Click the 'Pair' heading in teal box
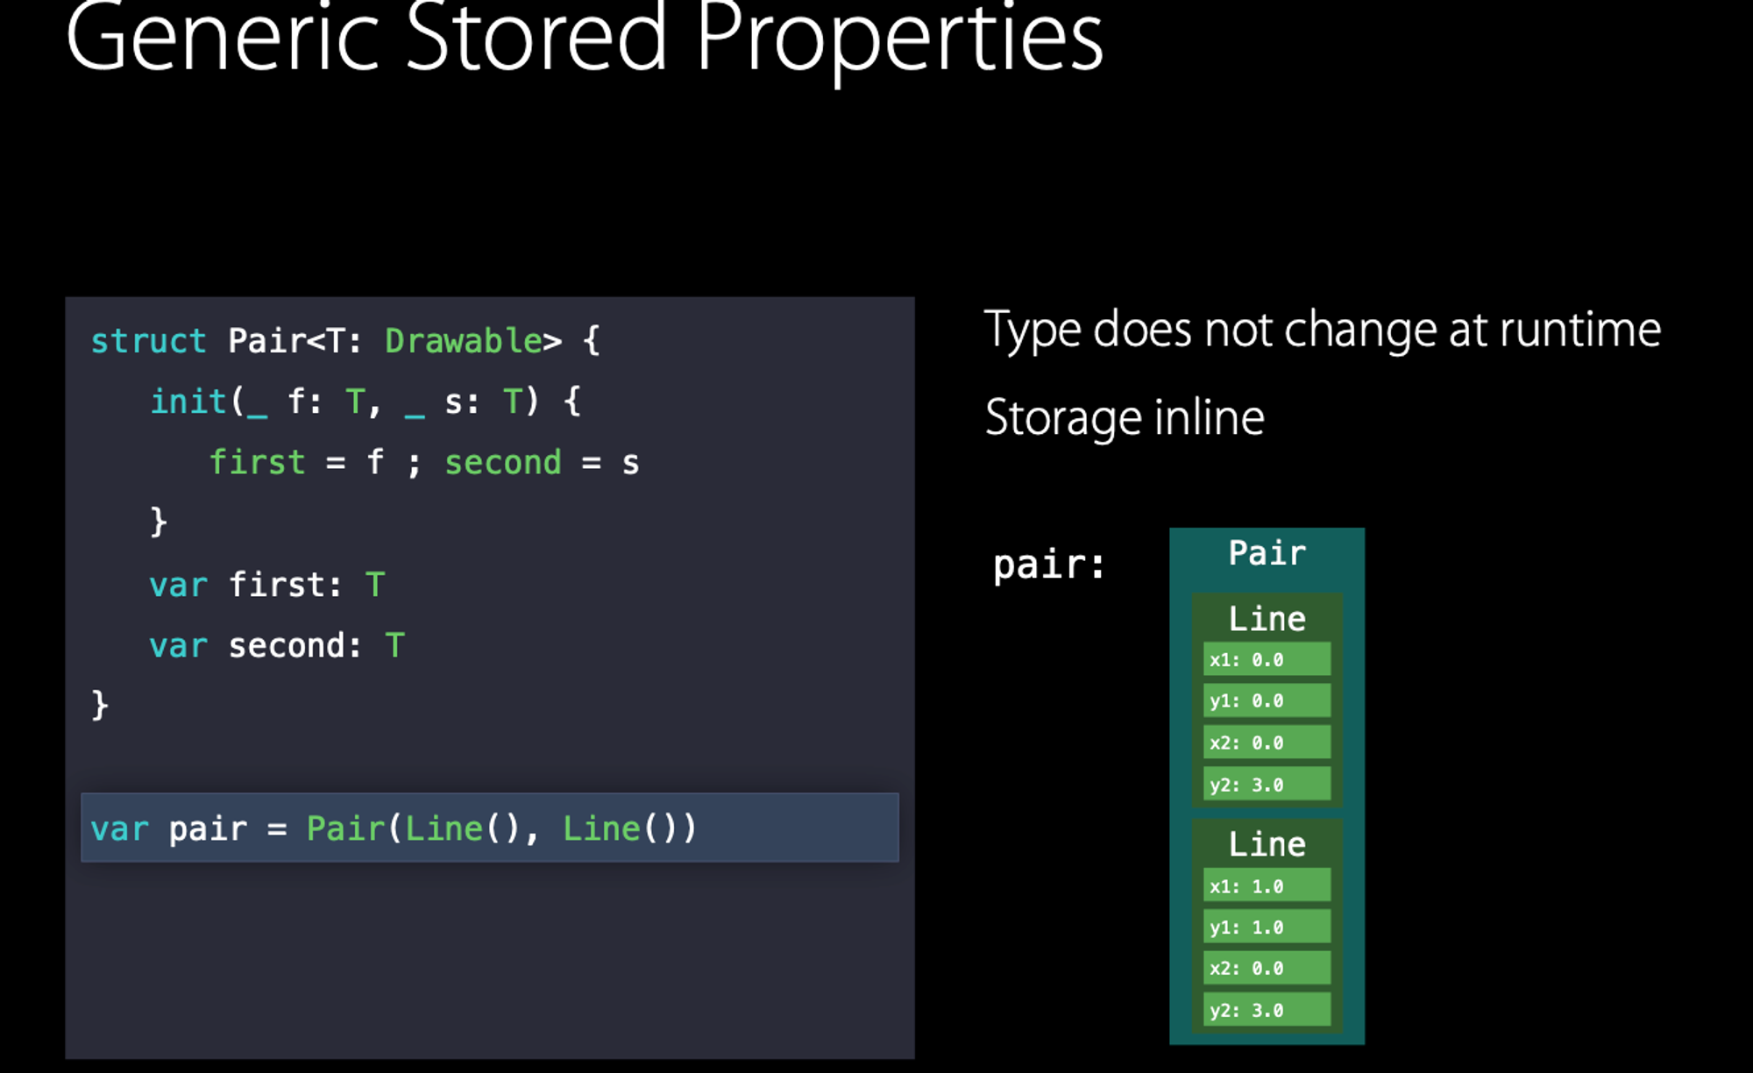1753x1073 pixels. [x=1267, y=553]
